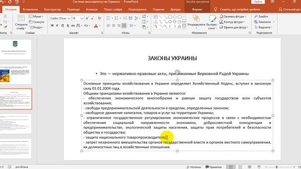Select down arrow shape in gallery

174,22
